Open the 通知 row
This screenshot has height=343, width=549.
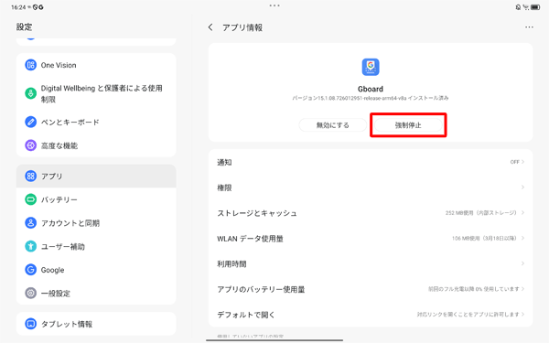pyautogui.click(x=371, y=162)
